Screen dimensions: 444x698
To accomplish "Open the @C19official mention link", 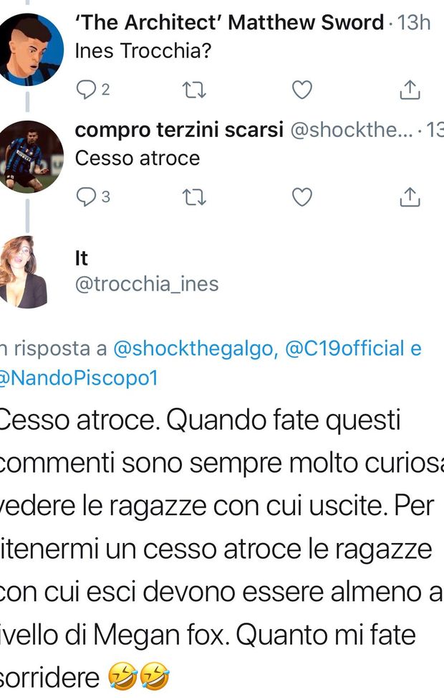I will pyautogui.click(x=344, y=349).
